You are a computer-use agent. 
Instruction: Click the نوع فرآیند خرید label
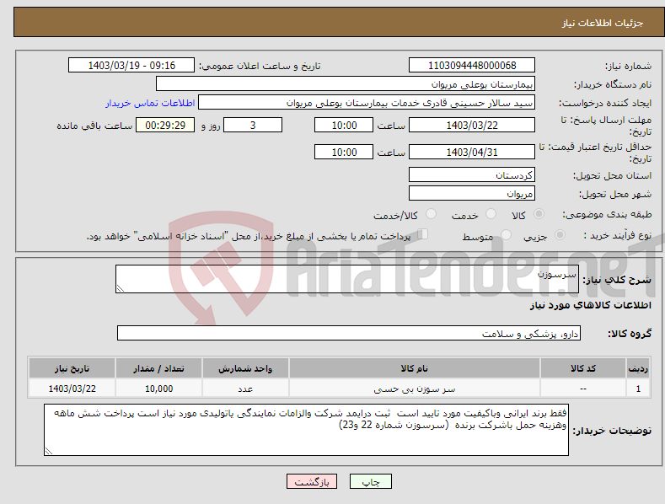coord(617,235)
